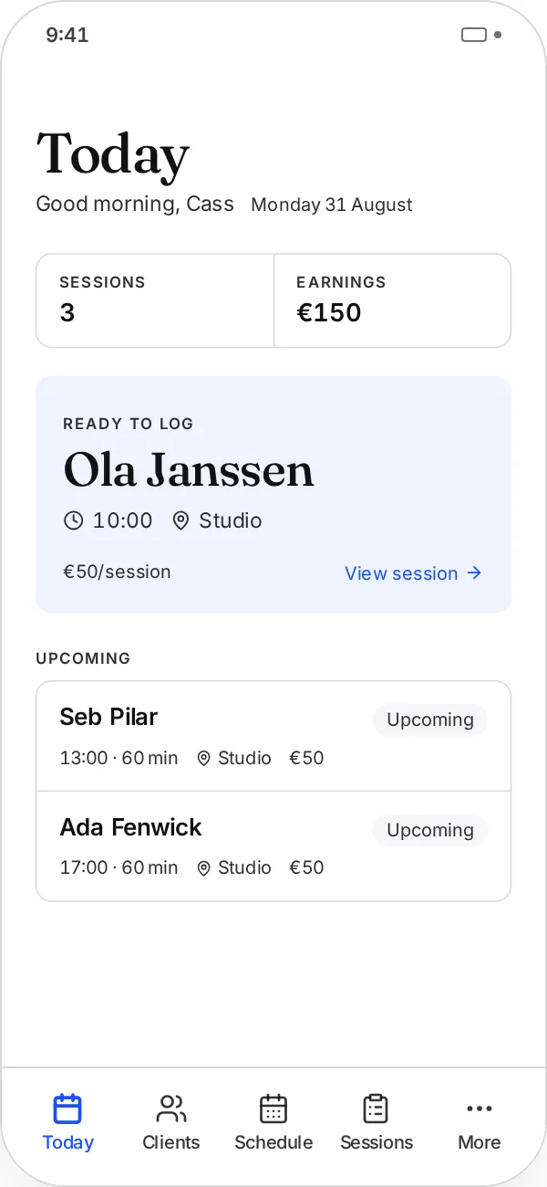The height and width of the screenshot is (1187, 547).
Task: Select the Schedule calendar grid icon
Action: pyautogui.click(x=273, y=1108)
